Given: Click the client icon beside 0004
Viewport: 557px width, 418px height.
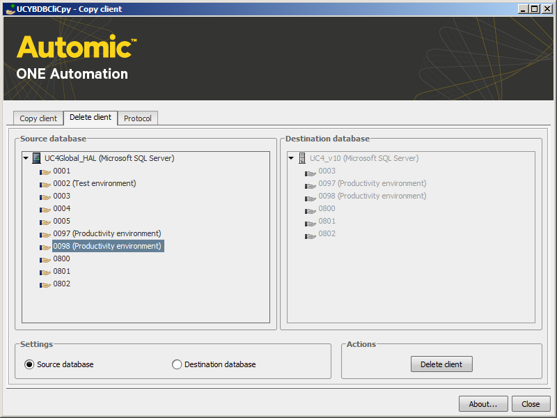Looking at the screenshot, I should 45,210.
